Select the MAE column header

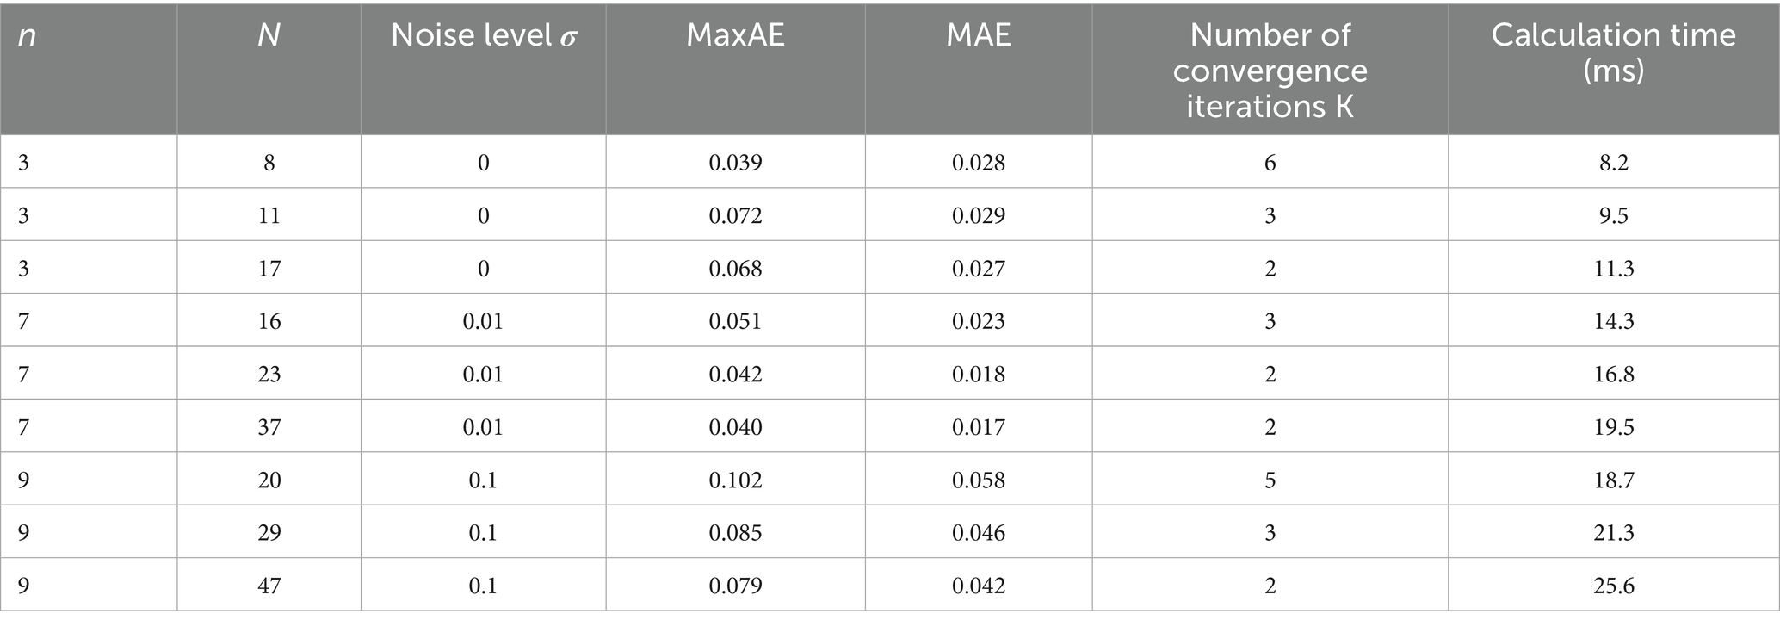pos(978,35)
